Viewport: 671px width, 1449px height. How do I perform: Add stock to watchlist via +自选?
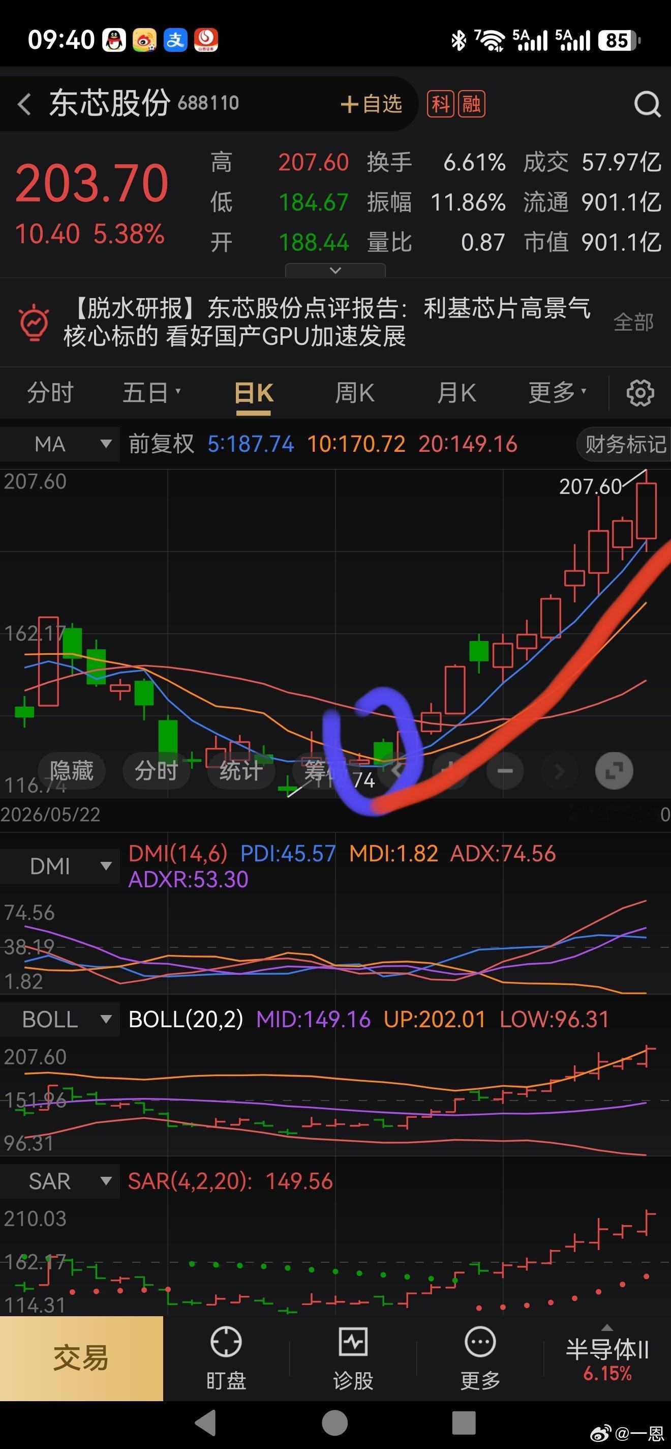371,104
